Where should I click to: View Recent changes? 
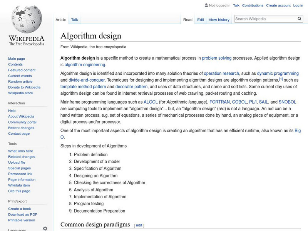21,128
